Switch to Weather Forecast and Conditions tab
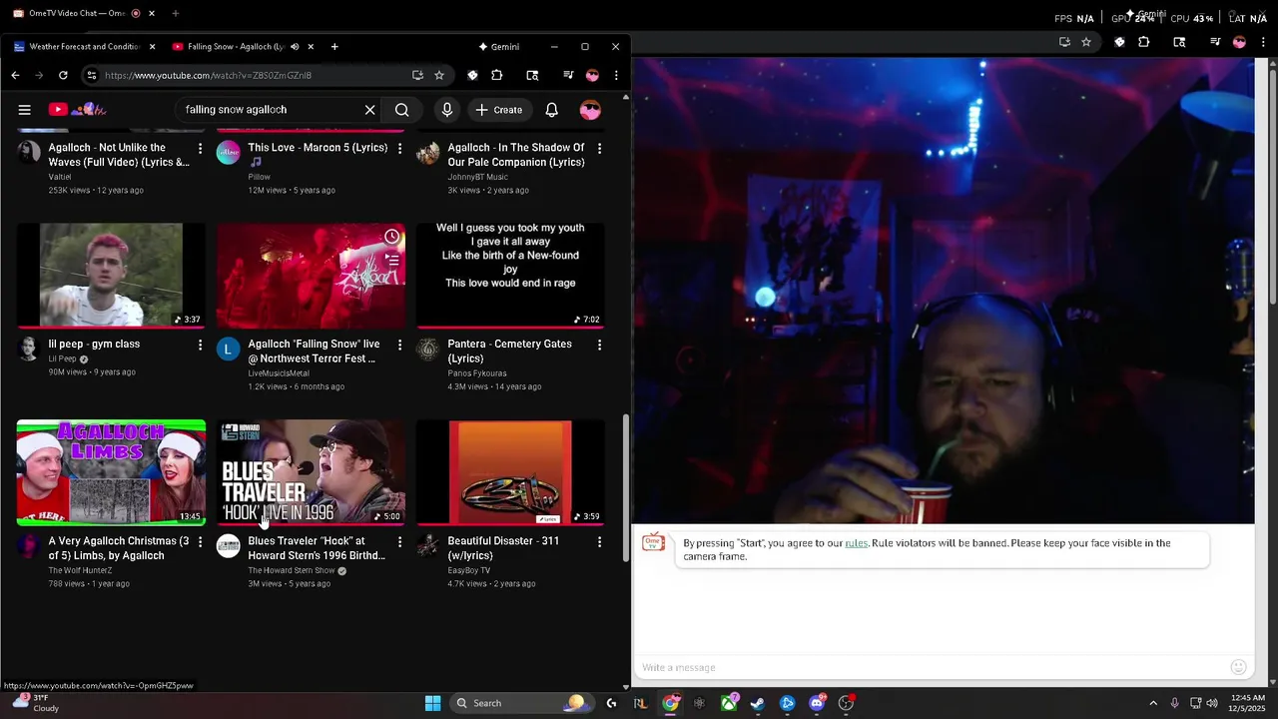Image resolution: width=1278 pixels, height=719 pixels. pyautogui.click(x=85, y=47)
